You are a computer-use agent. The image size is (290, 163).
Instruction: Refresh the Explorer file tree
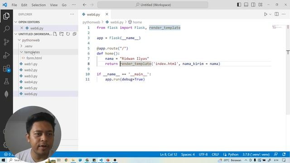68,34
